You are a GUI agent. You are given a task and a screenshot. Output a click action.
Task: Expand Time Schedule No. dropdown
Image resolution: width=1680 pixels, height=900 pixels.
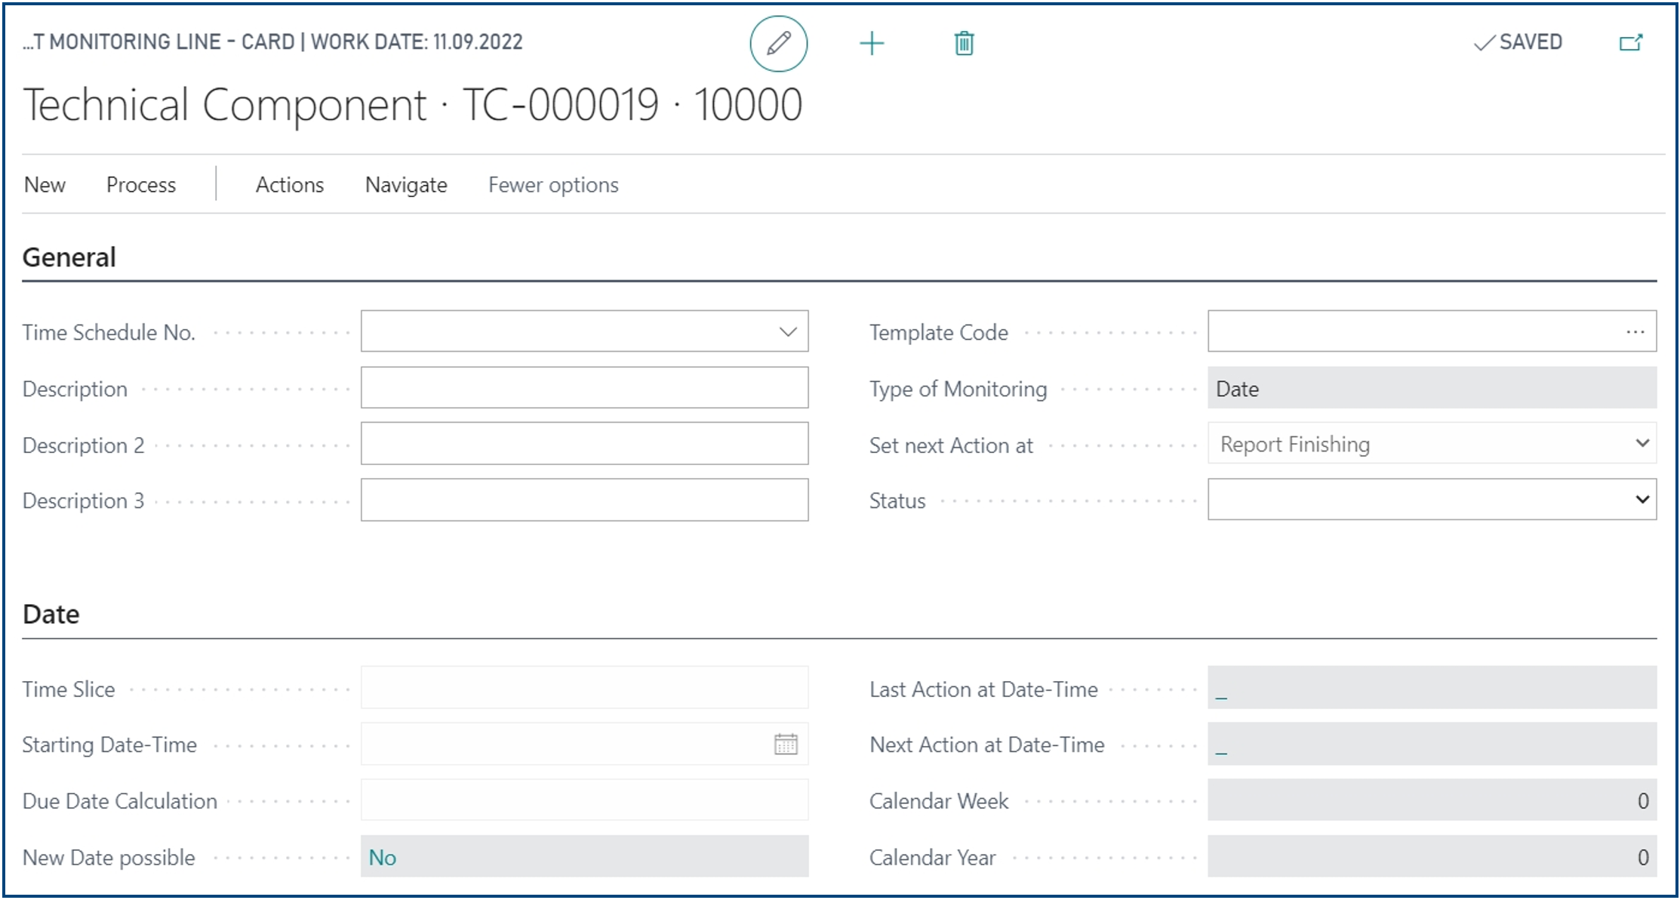tap(788, 331)
